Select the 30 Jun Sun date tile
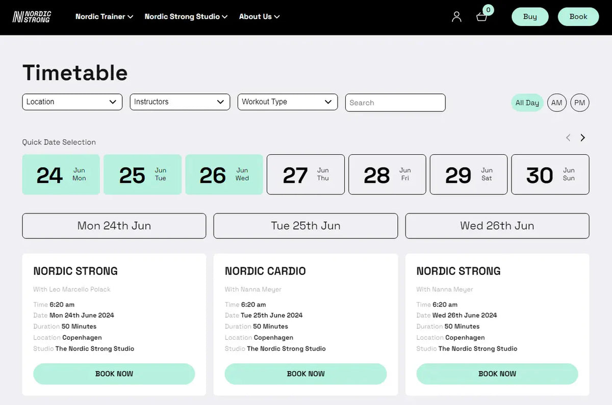This screenshot has height=405, width=612. tap(550, 175)
